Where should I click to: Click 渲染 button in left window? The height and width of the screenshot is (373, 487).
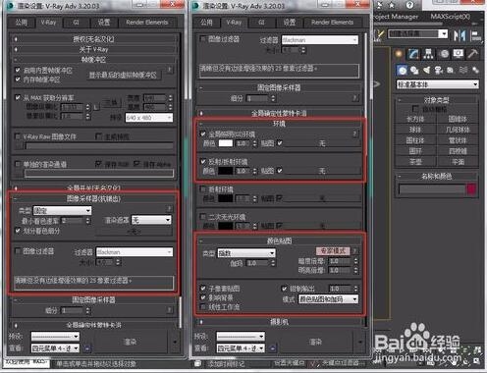[131, 342]
